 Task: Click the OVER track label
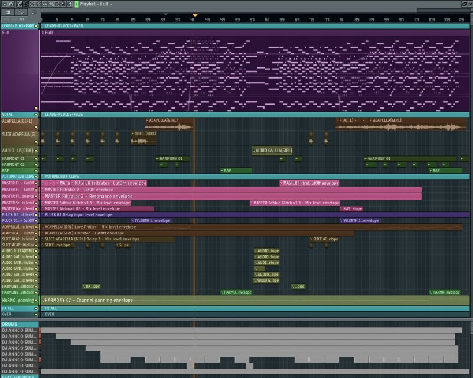(6, 314)
